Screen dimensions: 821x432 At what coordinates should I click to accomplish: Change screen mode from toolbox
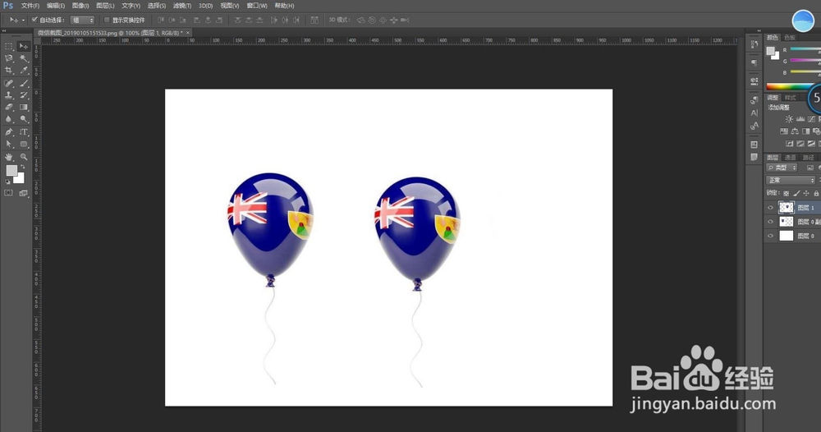click(x=24, y=193)
